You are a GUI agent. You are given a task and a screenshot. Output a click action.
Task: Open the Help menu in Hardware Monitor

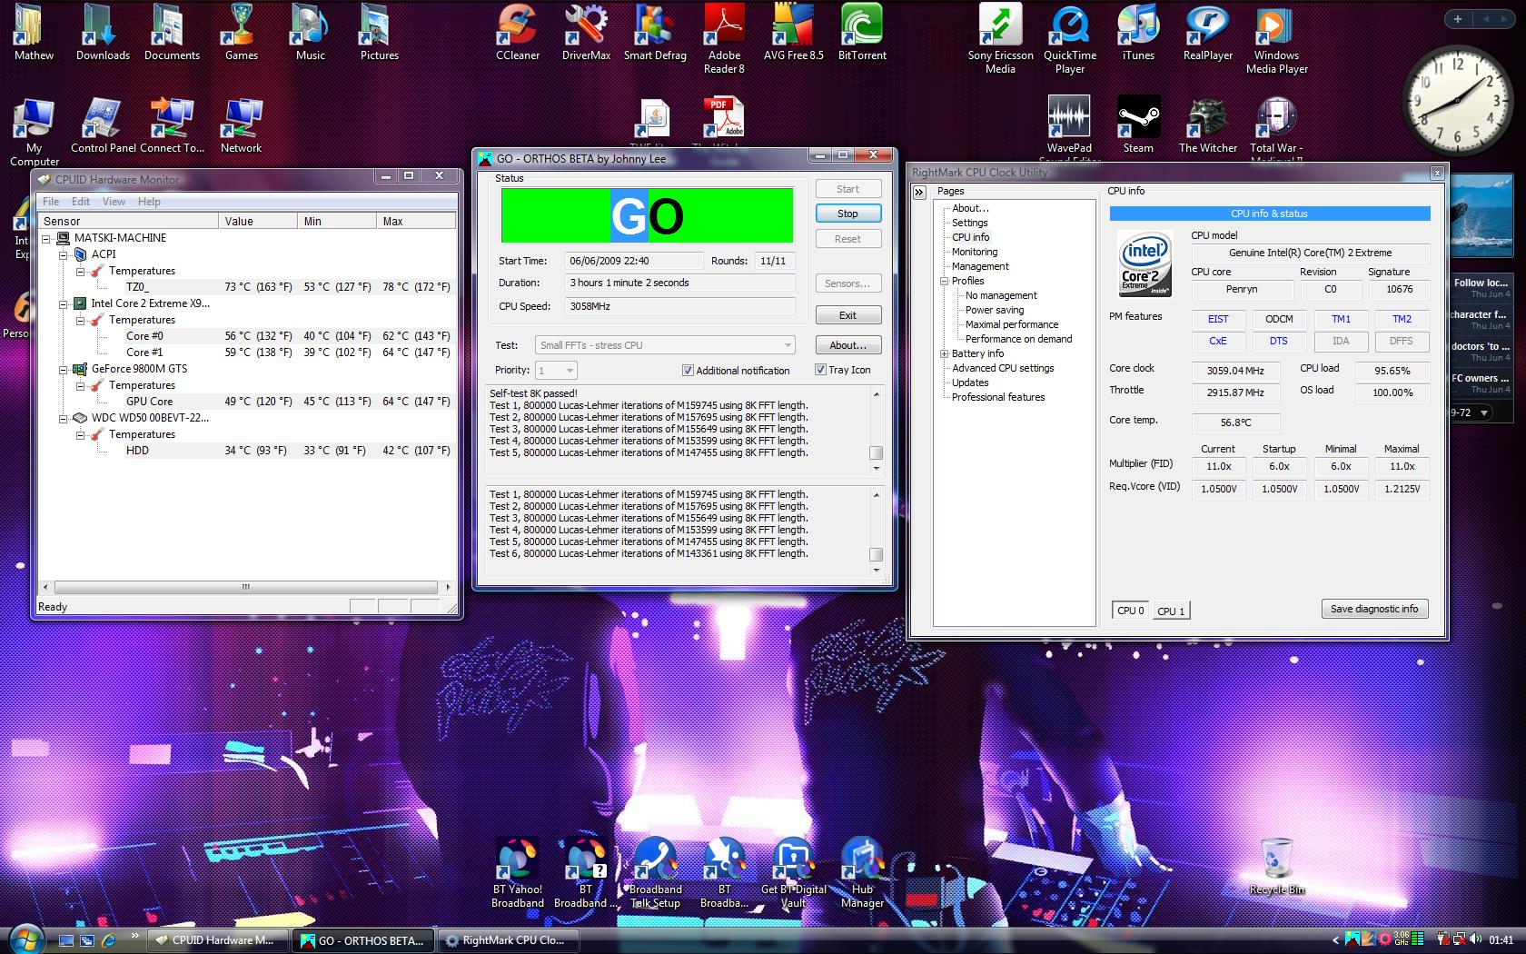click(x=149, y=202)
